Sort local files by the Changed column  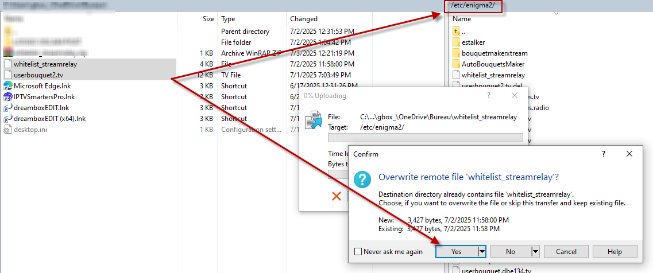point(304,19)
